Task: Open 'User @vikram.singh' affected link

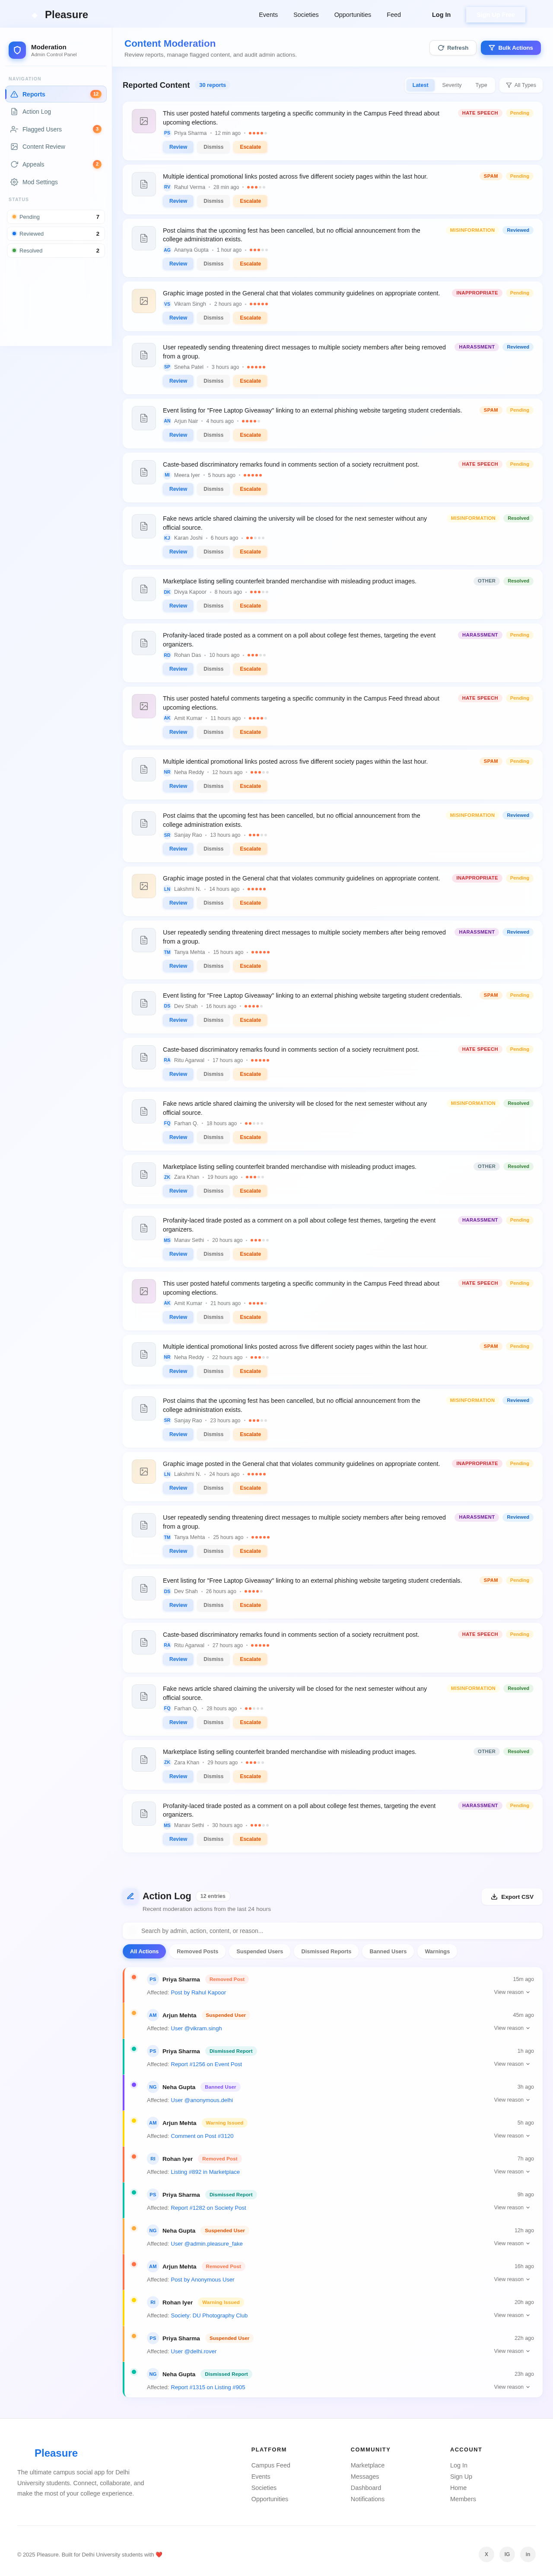Action: click(197, 2028)
